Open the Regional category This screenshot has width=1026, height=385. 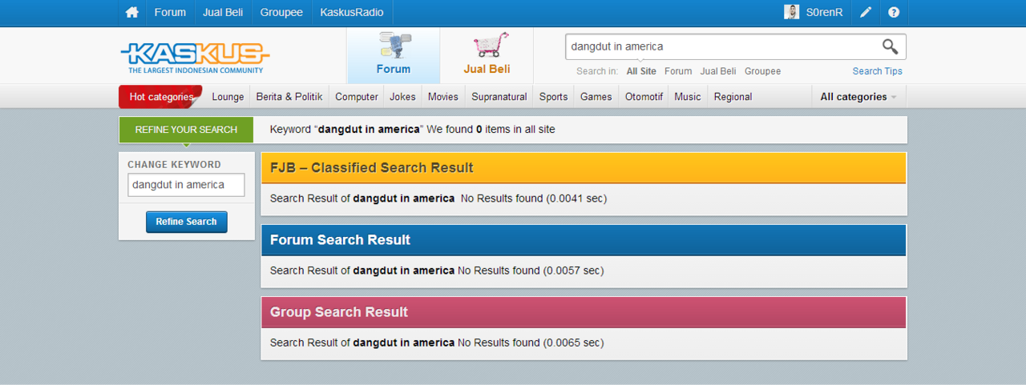(x=733, y=97)
